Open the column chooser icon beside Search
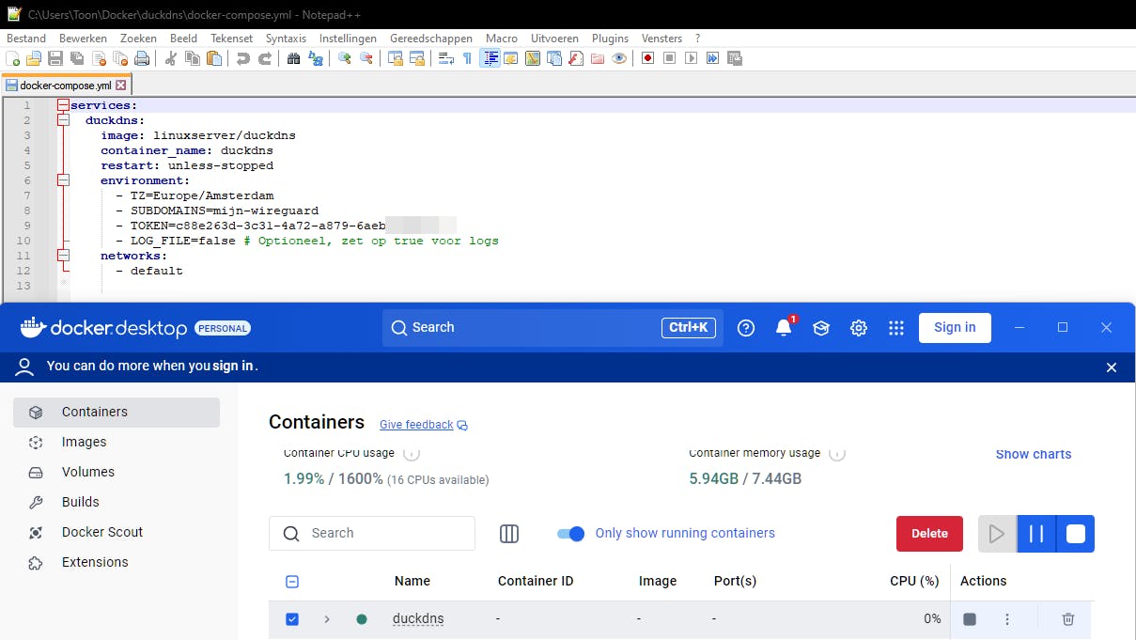 click(509, 534)
